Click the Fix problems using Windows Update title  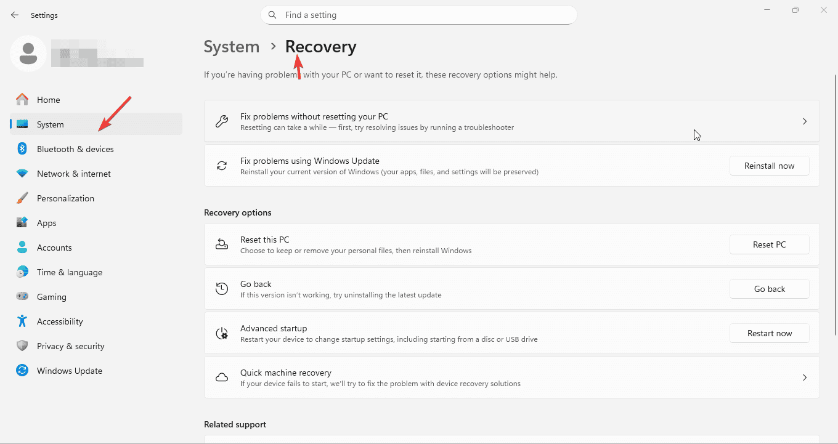coord(310,161)
